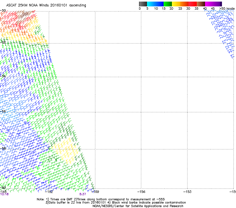Select the gray 0-5 knots color band
Screen dimensions: 236x208
[143, 4]
